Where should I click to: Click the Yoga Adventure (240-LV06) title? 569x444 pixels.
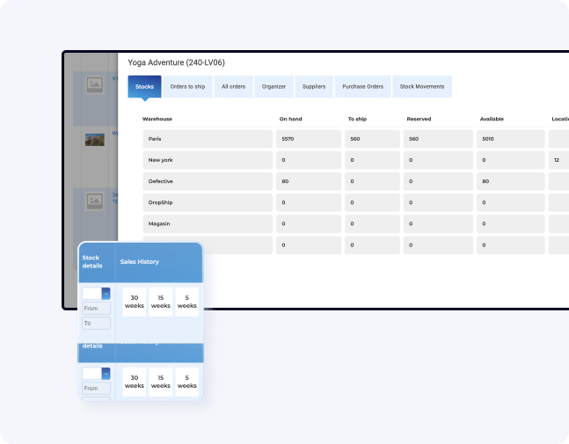click(x=177, y=62)
